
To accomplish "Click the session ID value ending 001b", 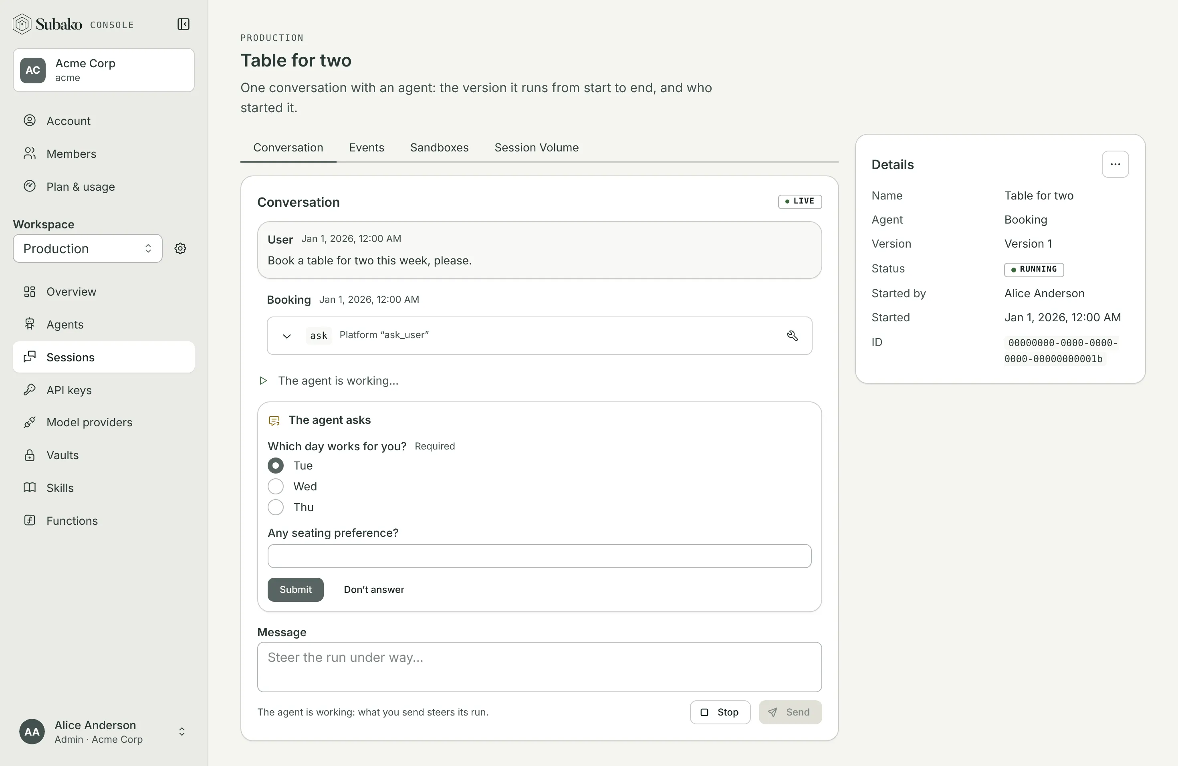I will click(x=1061, y=351).
